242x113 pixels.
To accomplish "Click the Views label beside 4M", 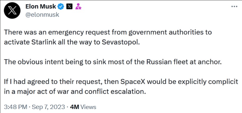I will 88,107.
